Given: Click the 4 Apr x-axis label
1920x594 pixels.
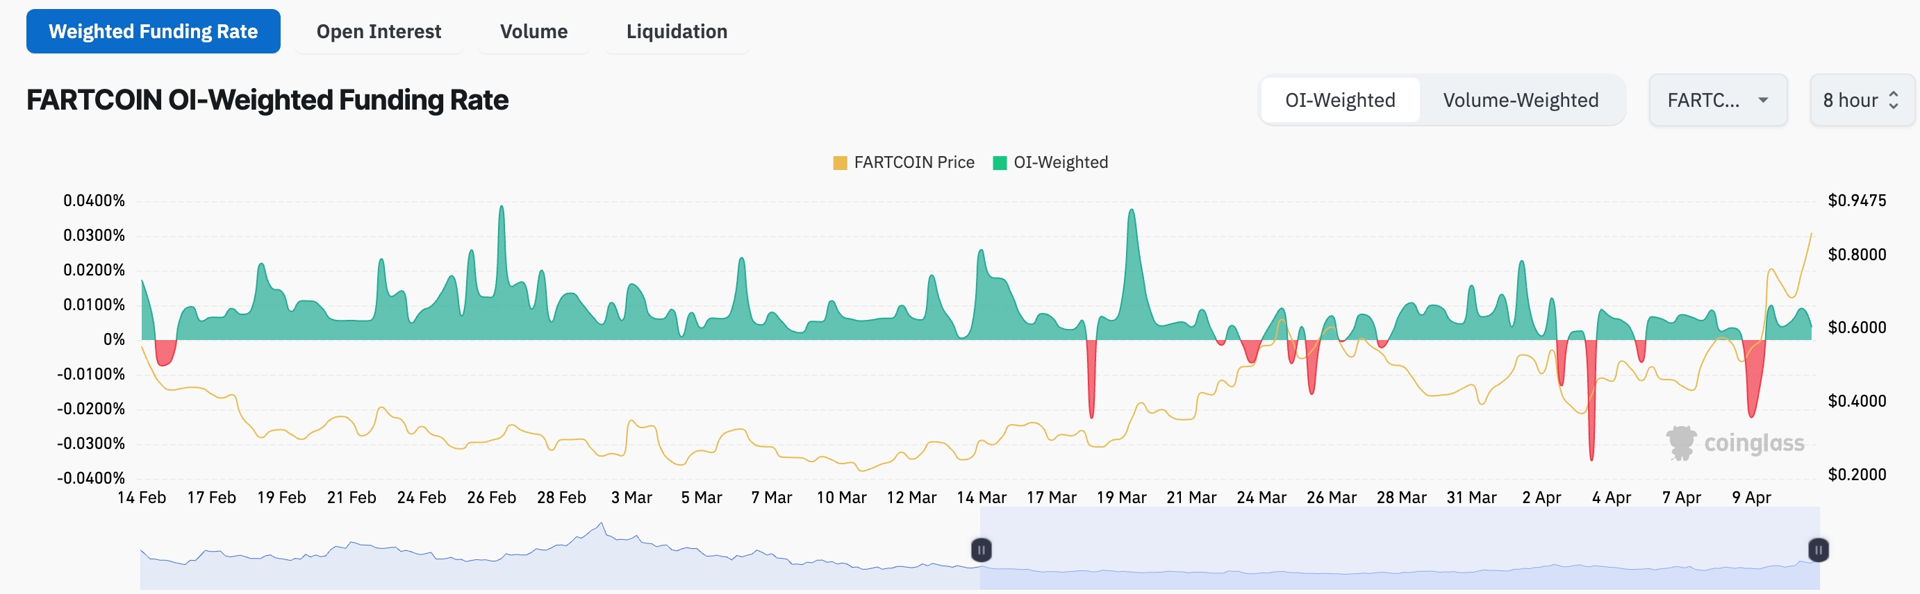Looking at the screenshot, I should pyautogui.click(x=1612, y=498).
